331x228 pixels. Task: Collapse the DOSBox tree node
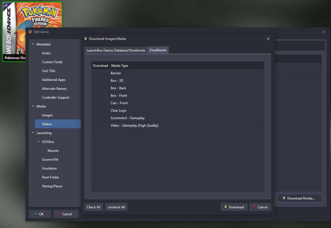tap(38, 142)
